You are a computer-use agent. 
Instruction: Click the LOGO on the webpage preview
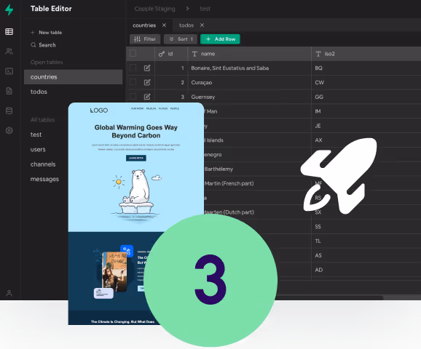coord(99,111)
